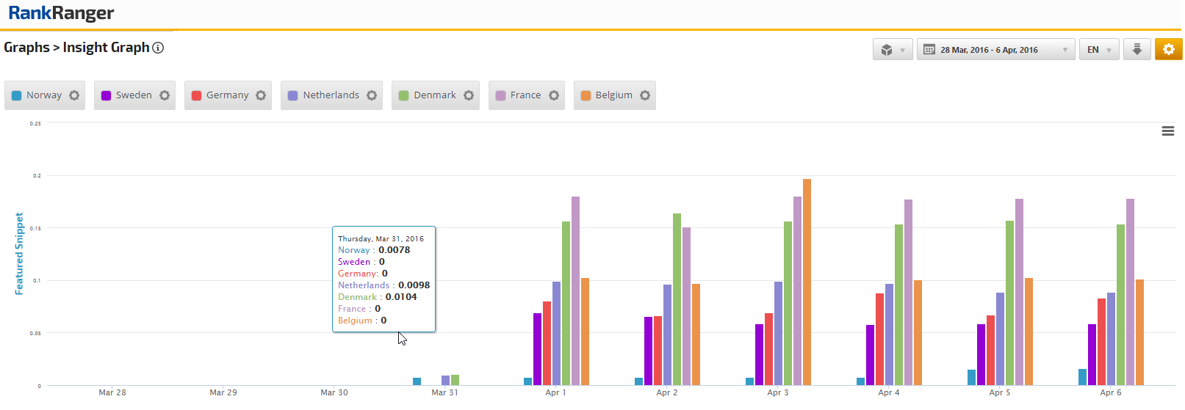Expand the date range dropdown
The width and height of the screenshot is (1185, 410).
995,50
